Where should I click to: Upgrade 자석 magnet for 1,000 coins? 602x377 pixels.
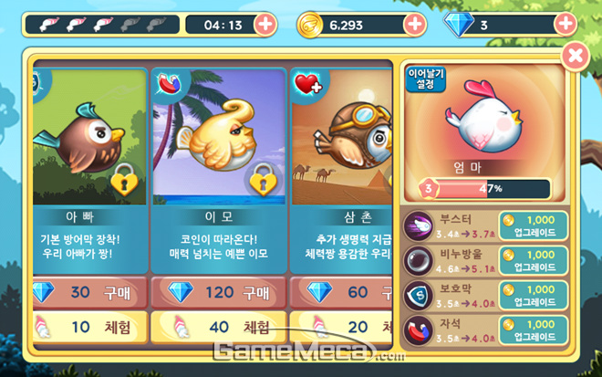(534, 330)
